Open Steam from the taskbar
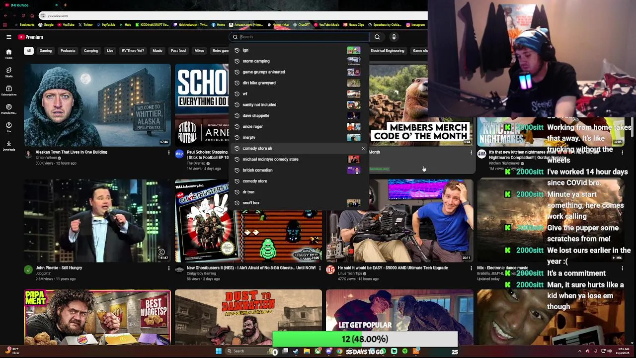This screenshot has width=636, height=358. coord(296,352)
